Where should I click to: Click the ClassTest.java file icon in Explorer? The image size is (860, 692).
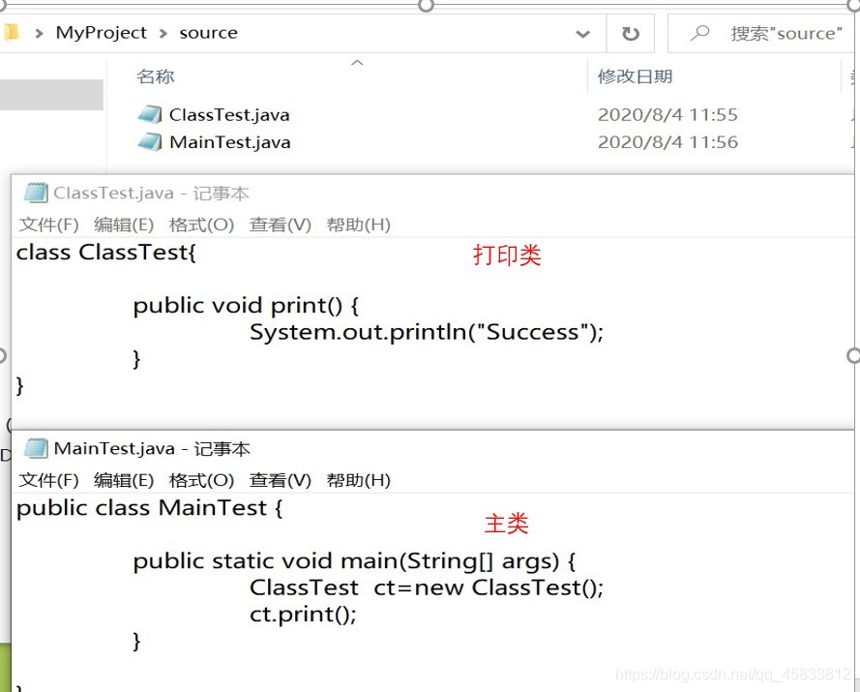click(150, 115)
